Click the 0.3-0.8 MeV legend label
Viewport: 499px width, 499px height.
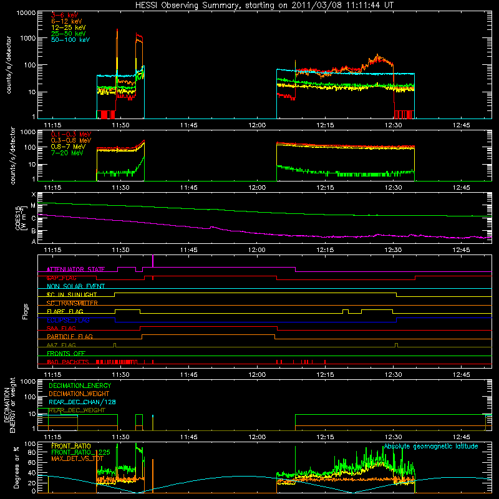coord(71,140)
